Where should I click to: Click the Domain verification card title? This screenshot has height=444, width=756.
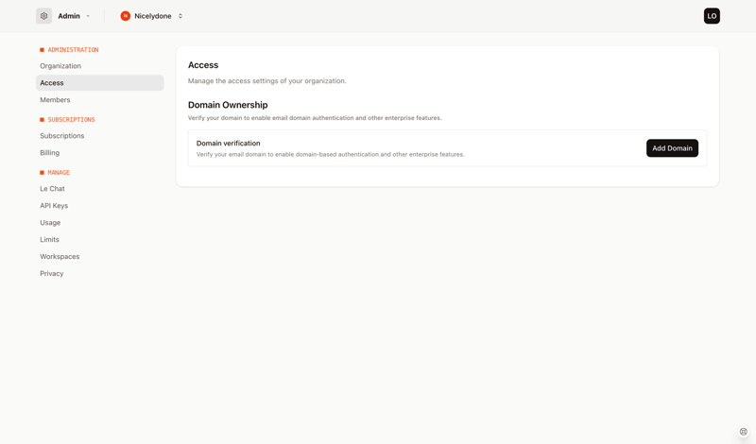[x=228, y=144]
